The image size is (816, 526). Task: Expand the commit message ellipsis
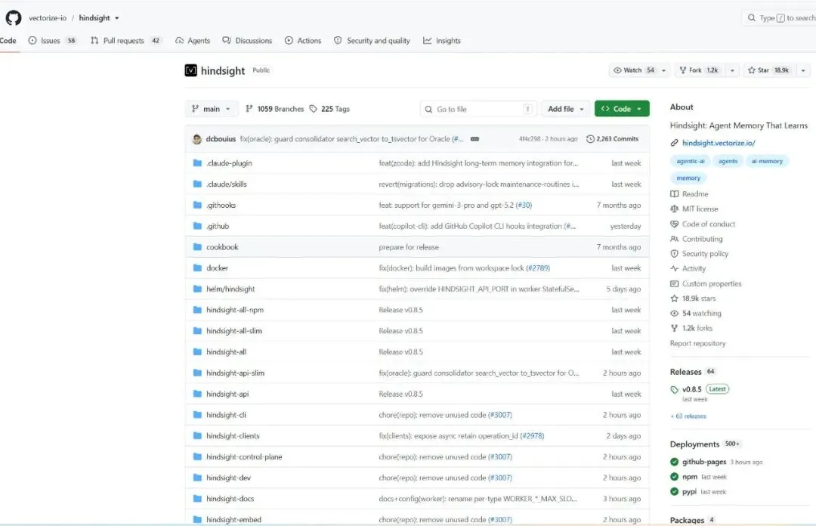pos(474,139)
